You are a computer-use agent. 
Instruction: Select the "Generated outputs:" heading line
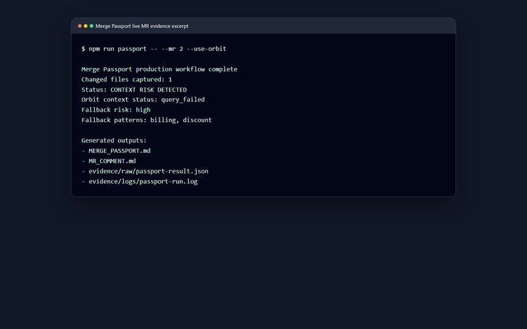coord(114,140)
